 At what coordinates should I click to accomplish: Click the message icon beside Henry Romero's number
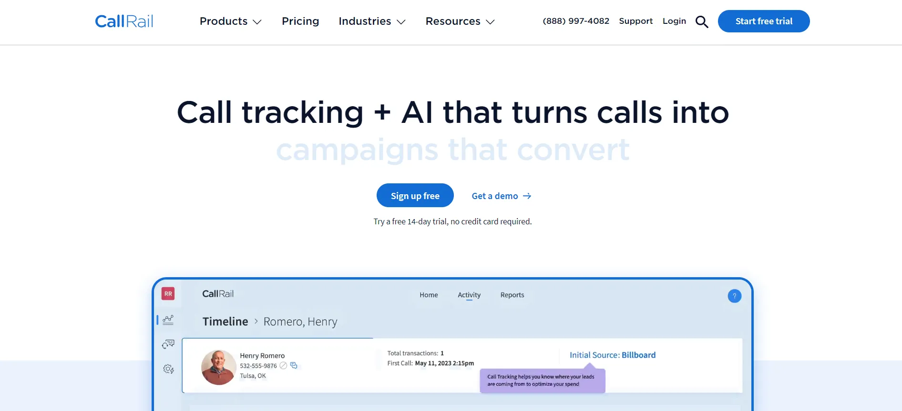pyautogui.click(x=294, y=365)
